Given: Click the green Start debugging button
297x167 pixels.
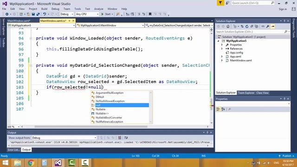Looking at the screenshot, I should (107, 14).
